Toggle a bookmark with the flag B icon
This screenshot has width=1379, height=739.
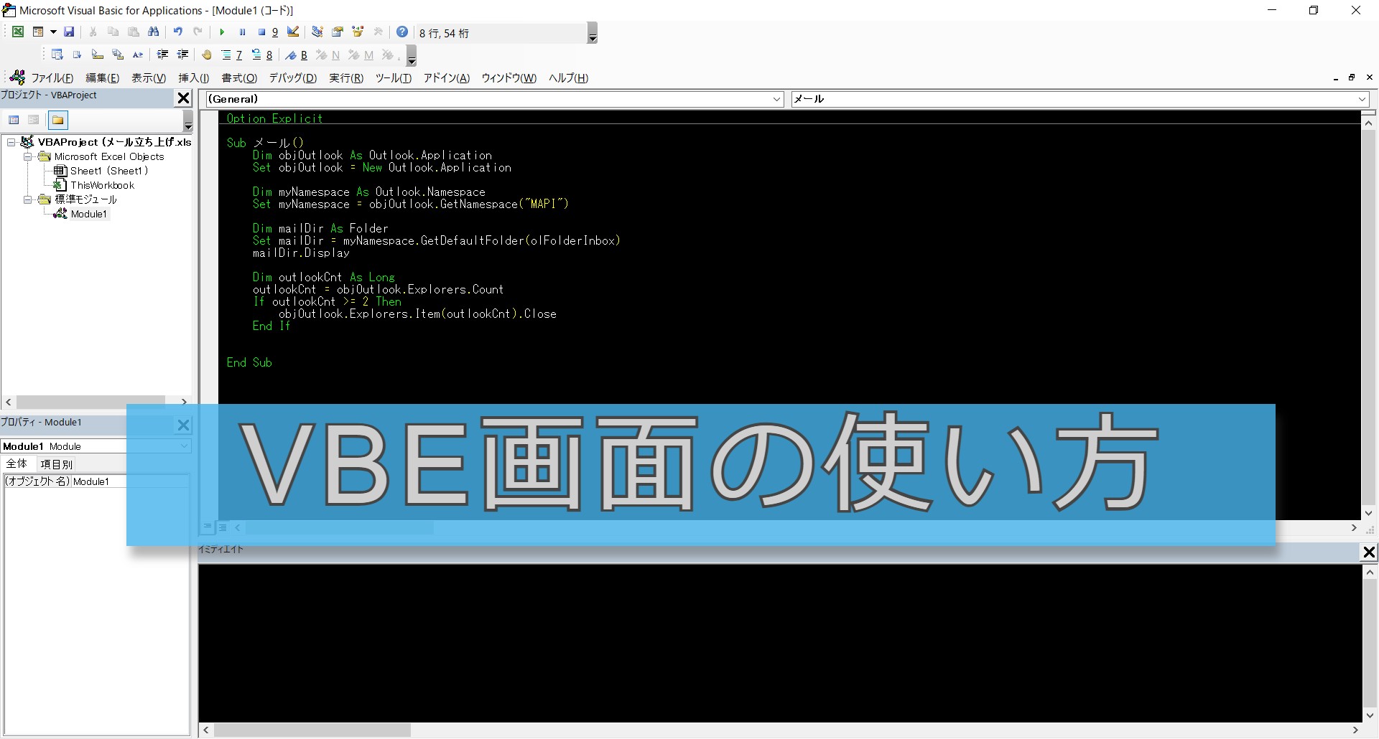[x=296, y=55]
